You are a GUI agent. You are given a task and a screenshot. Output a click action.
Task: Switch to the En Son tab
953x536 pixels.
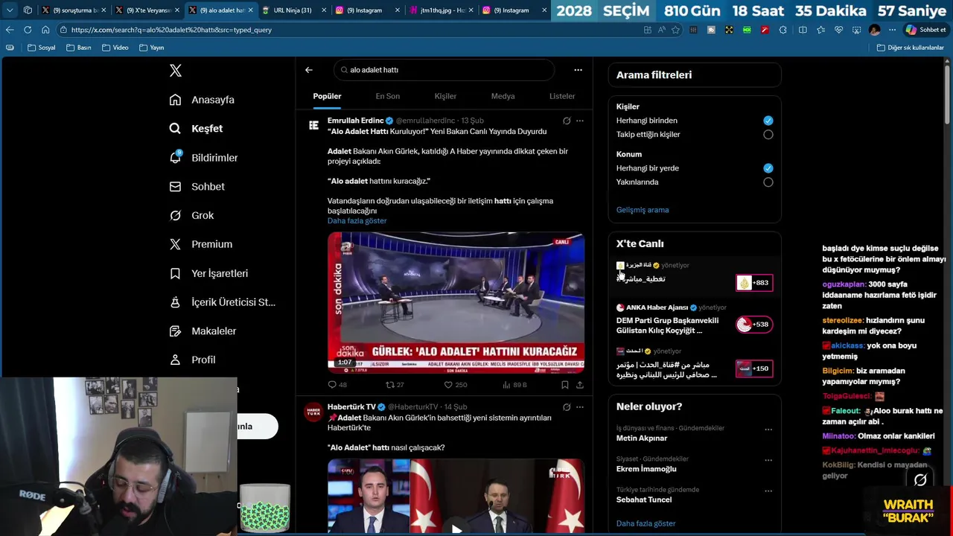click(387, 96)
